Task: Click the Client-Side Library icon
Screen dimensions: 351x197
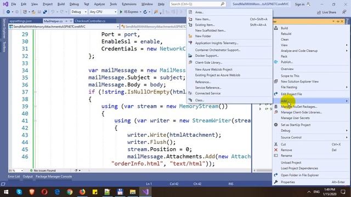Action: 190,62
